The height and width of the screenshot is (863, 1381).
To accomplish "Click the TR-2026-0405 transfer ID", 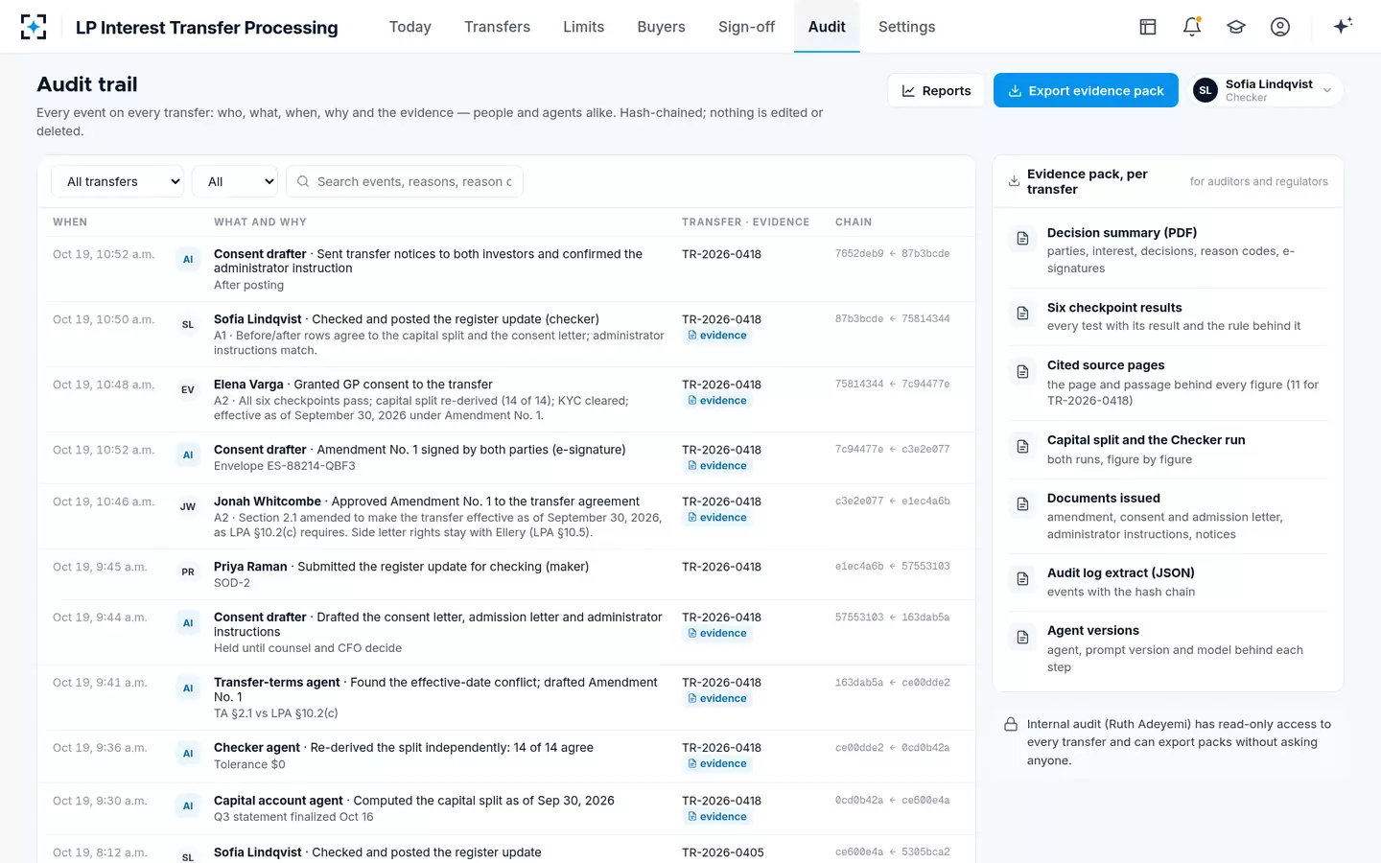I will pyautogui.click(x=722, y=852).
